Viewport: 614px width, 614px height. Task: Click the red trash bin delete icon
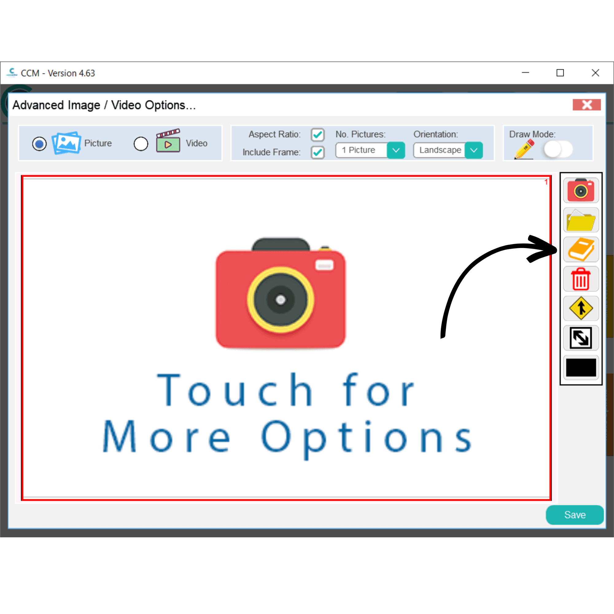[x=581, y=279]
